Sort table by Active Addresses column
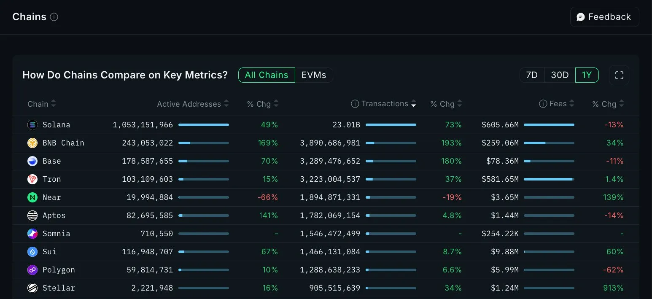The height and width of the screenshot is (299, 652). [226, 104]
